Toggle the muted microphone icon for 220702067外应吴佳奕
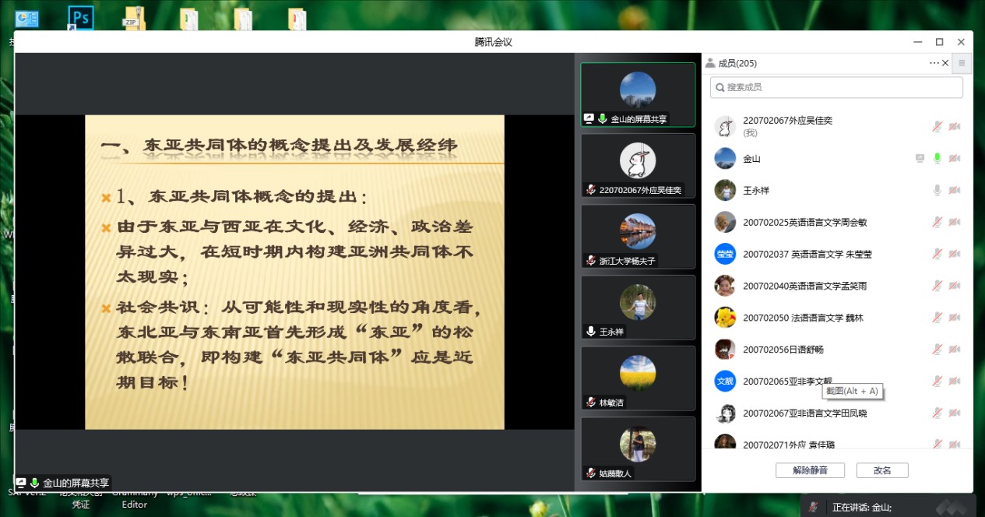This screenshot has width=985, height=517. [938, 126]
